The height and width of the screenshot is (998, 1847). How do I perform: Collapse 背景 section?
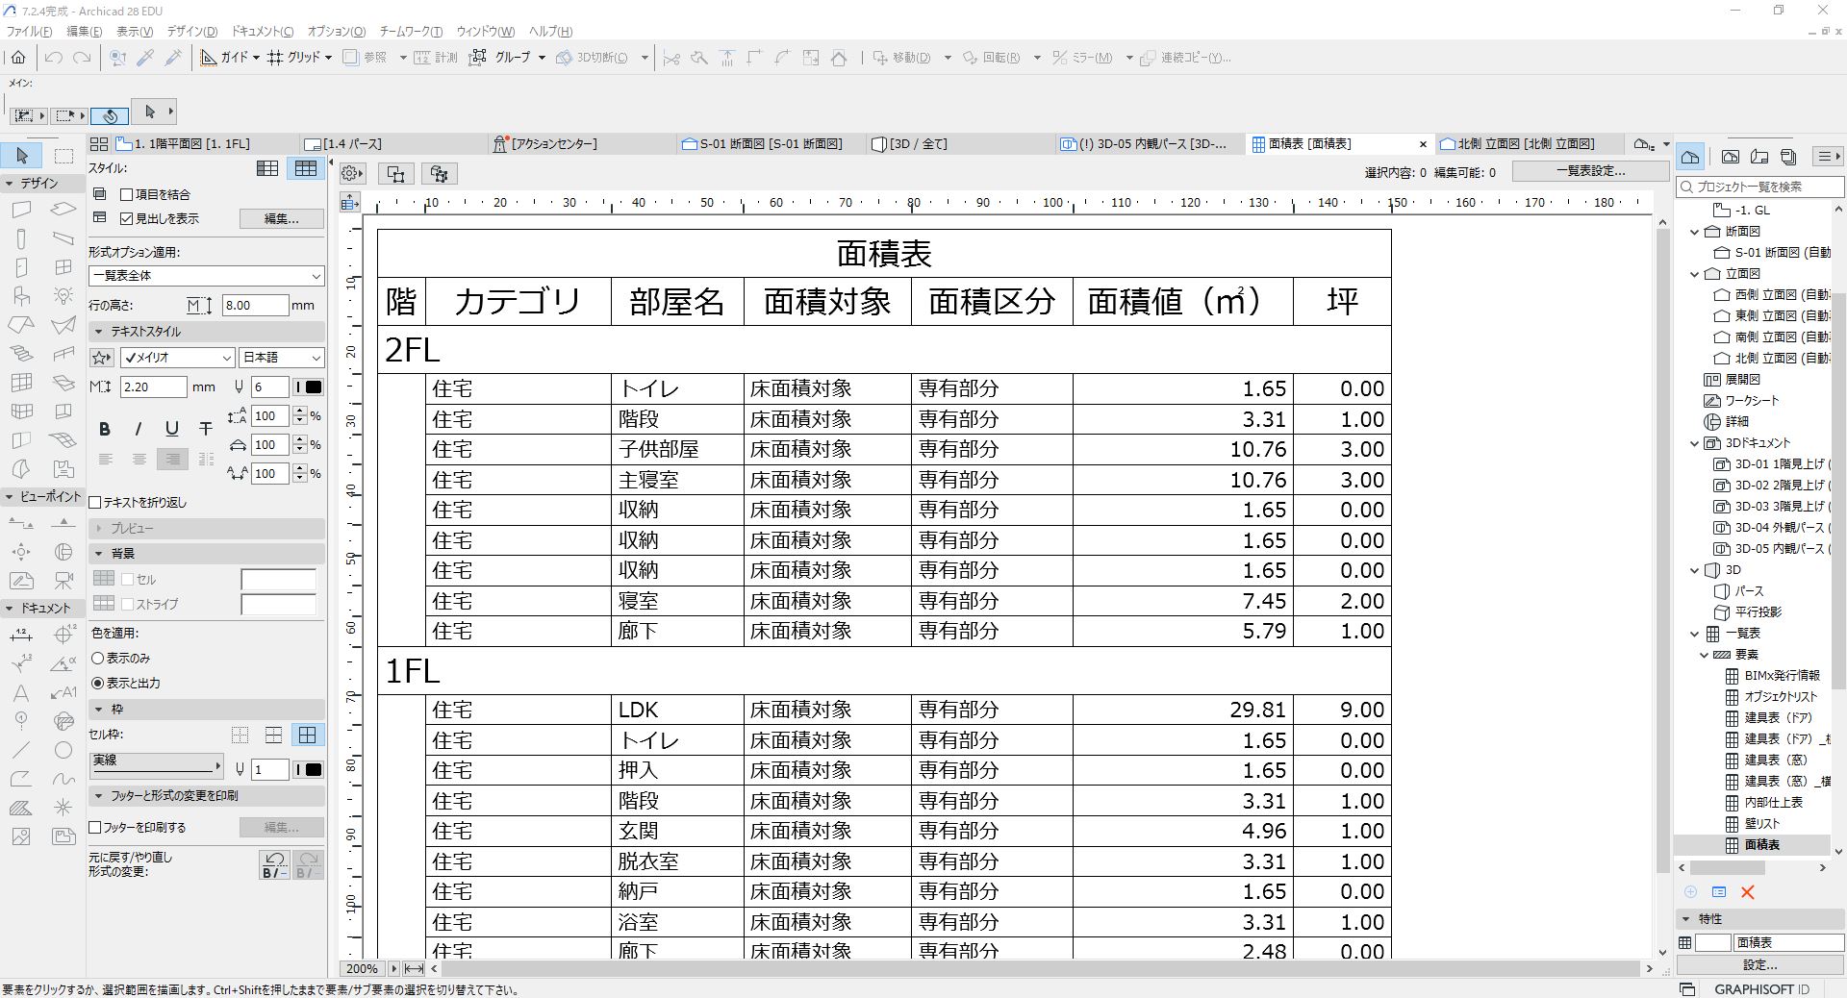tap(98, 554)
